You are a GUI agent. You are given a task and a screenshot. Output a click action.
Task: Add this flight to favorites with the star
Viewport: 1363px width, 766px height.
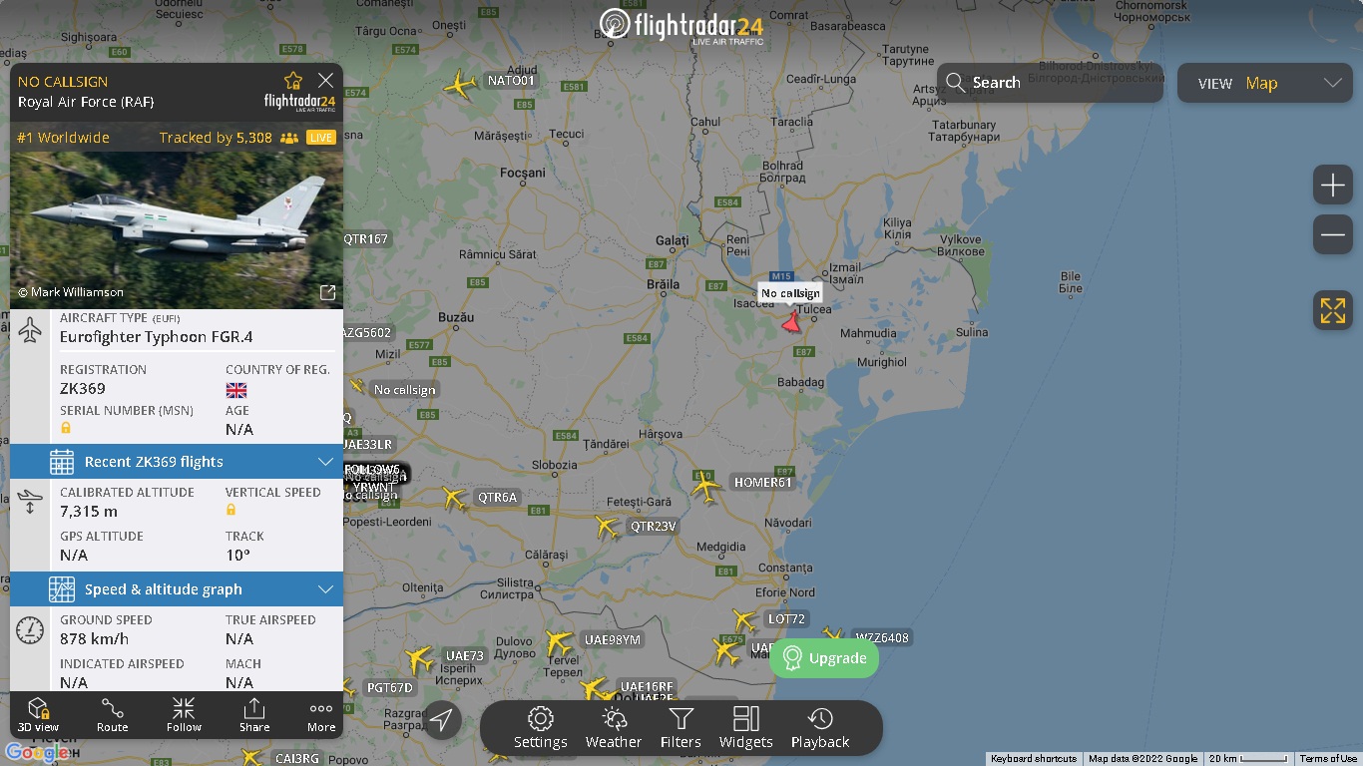tap(293, 81)
